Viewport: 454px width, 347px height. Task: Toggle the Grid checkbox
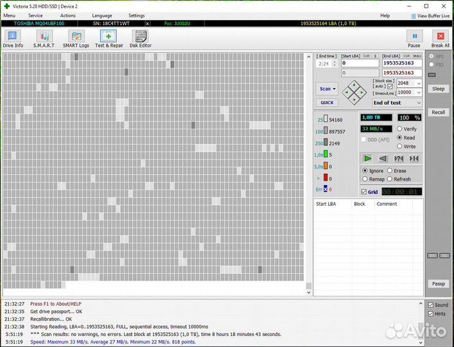pos(364,191)
